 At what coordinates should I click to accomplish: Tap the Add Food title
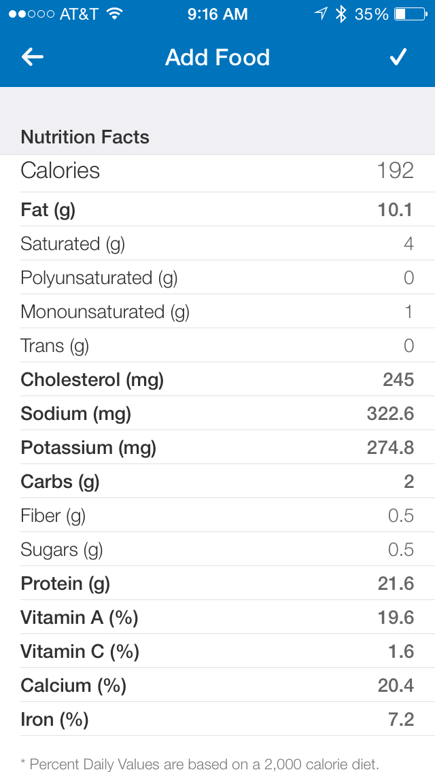pos(217,58)
